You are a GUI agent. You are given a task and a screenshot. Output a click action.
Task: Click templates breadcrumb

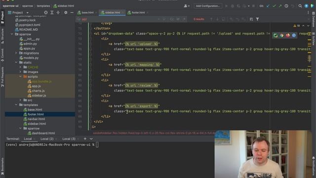pyautogui.click(x=43, y=6)
